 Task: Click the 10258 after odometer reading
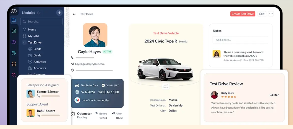point(119,118)
